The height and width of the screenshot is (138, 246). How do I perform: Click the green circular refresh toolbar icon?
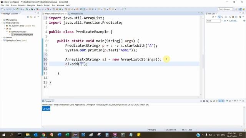pyautogui.click(x=17, y=9)
